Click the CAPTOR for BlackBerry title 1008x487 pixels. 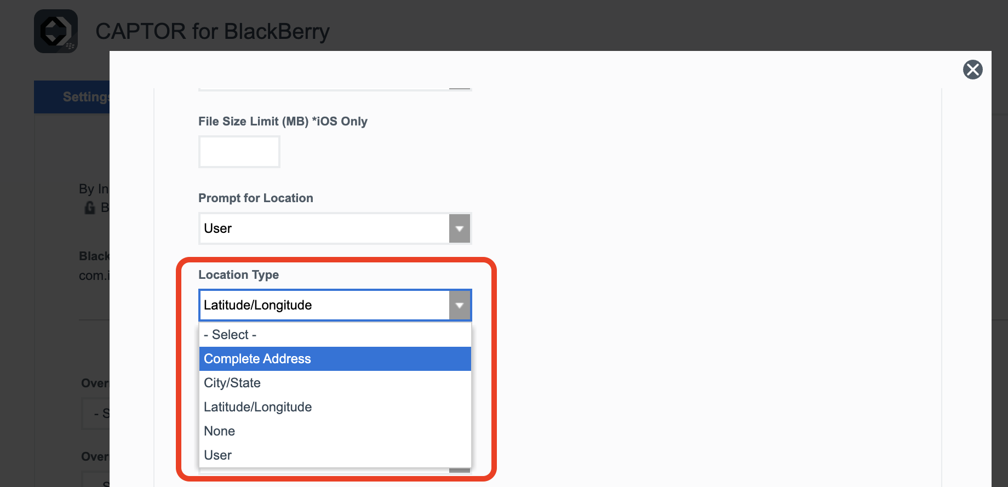213,31
